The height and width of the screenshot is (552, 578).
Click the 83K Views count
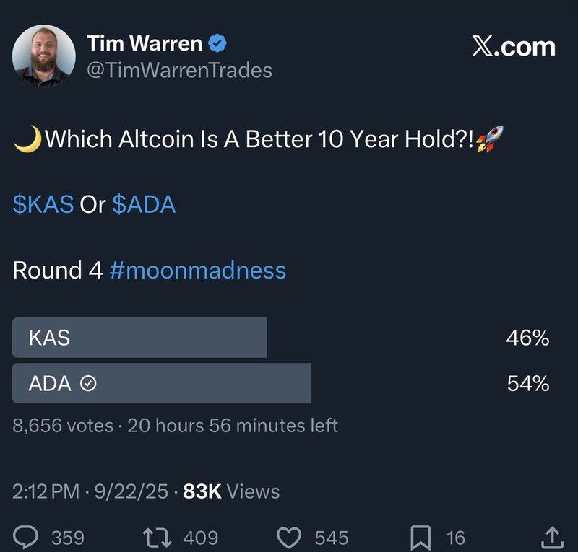click(x=231, y=491)
